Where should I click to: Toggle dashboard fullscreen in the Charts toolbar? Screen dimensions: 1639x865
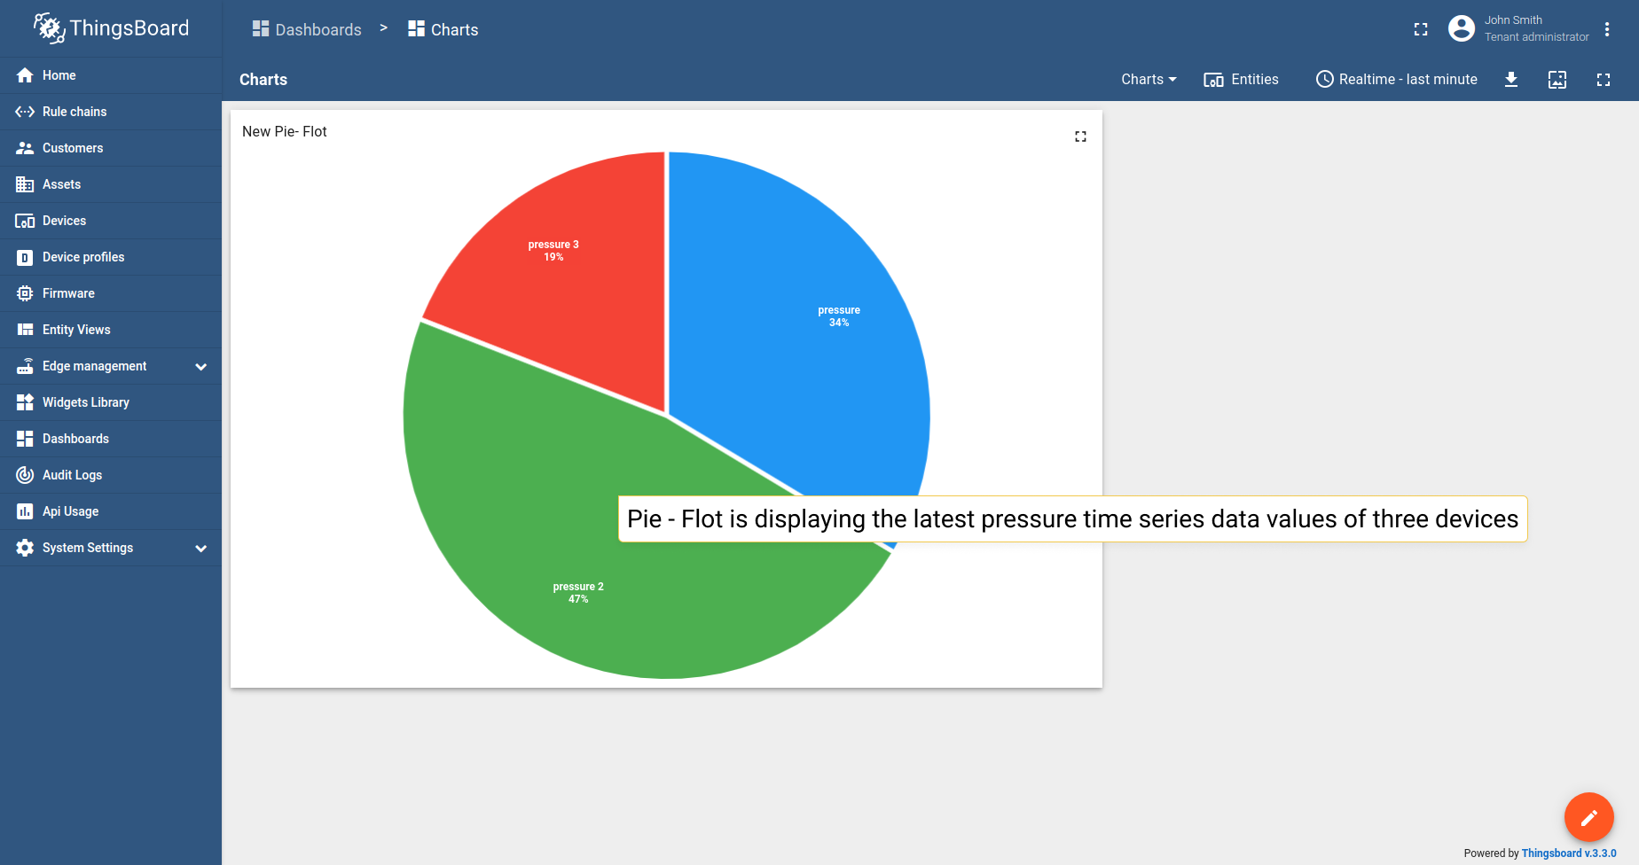point(1604,80)
